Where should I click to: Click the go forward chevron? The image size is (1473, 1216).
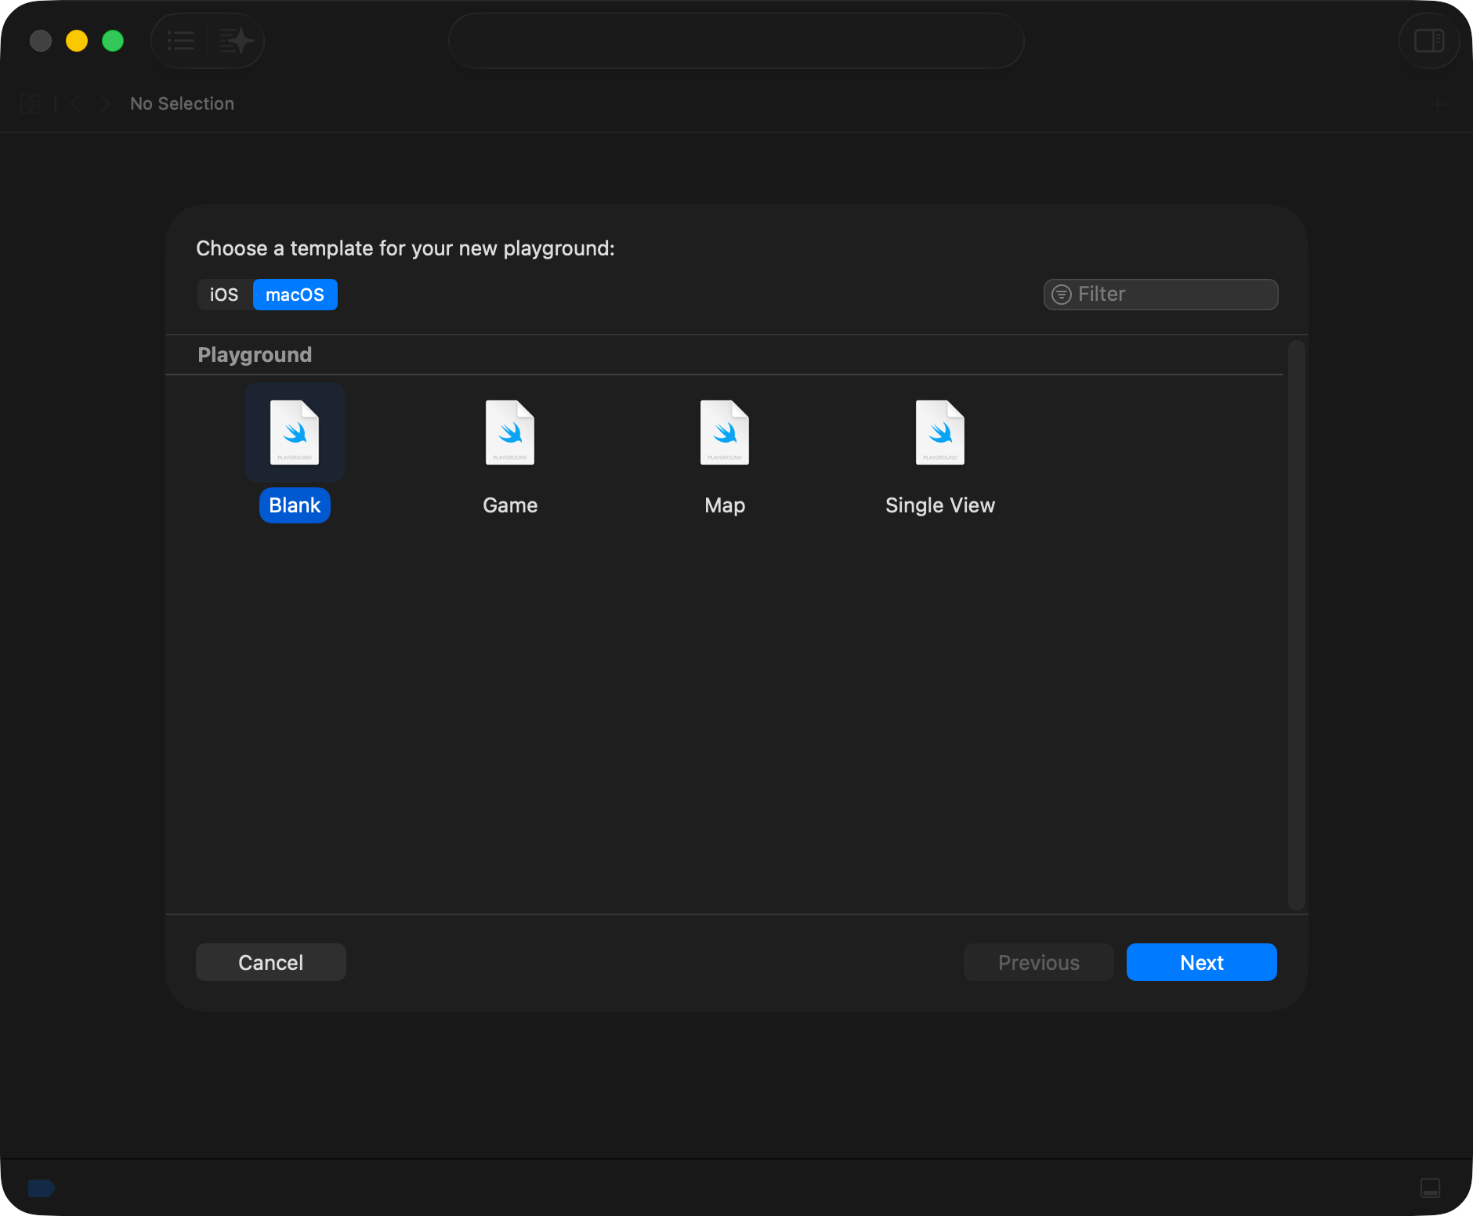coord(104,103)
